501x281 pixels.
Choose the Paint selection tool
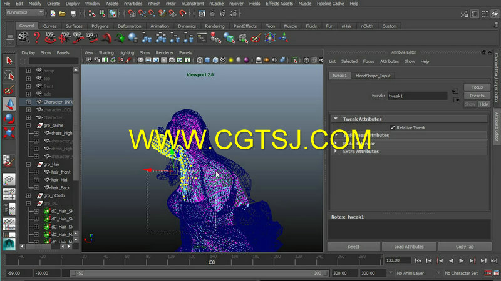coord(9,89)
